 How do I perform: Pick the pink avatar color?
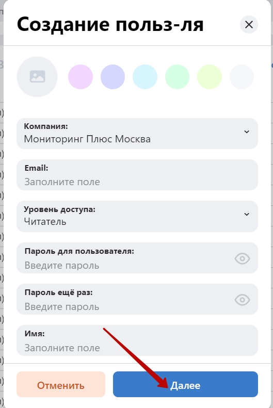pos(81,77)
